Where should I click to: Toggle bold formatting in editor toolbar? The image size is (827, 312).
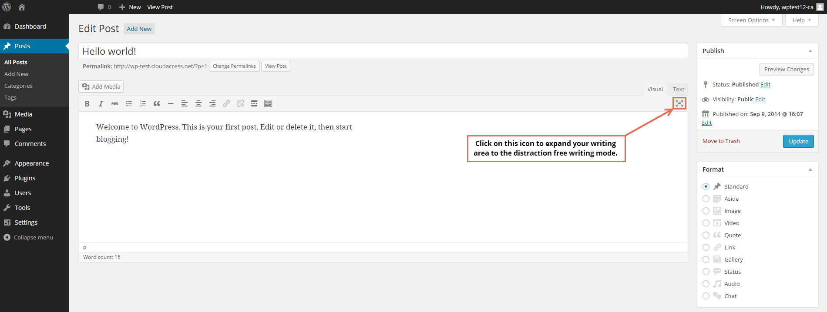click(x=87, y=103)
